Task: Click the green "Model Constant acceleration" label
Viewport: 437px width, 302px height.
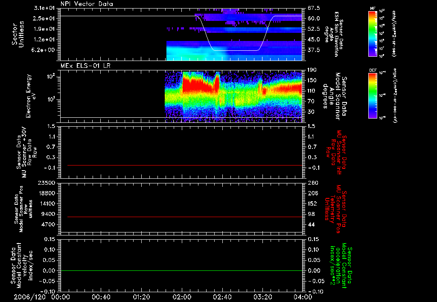Action: pyautogui.click(x=341, y=265)
